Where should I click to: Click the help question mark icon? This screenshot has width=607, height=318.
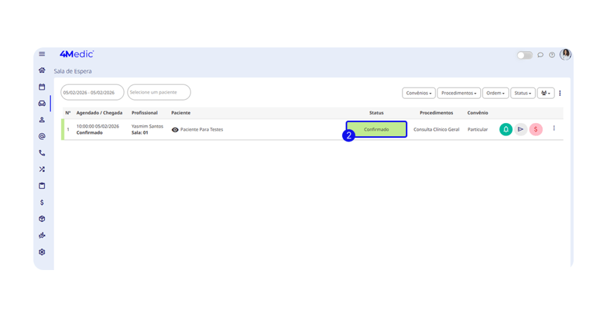[552, 55]
